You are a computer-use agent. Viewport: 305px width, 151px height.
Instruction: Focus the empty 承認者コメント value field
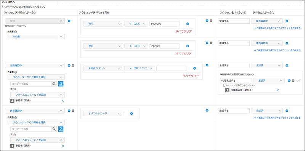click(x=171, y=68)
